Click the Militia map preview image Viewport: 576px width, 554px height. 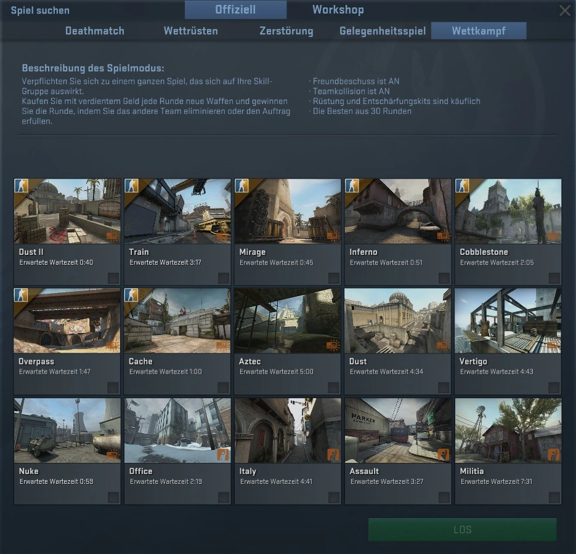click(508, 430)
